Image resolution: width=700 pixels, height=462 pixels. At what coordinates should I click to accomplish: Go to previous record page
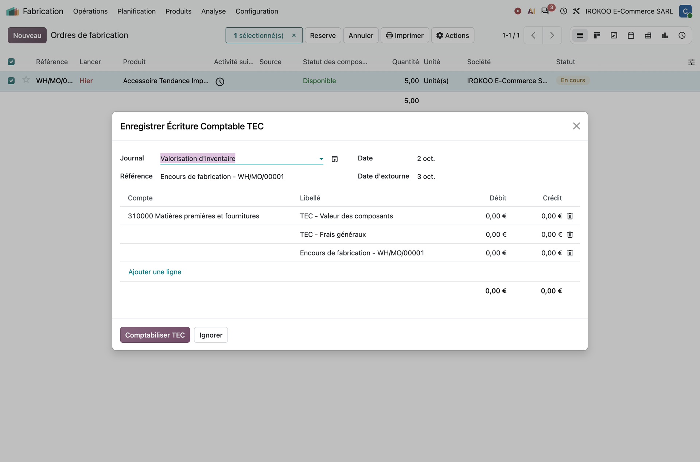pyautogui.click(x=533, y=35)
